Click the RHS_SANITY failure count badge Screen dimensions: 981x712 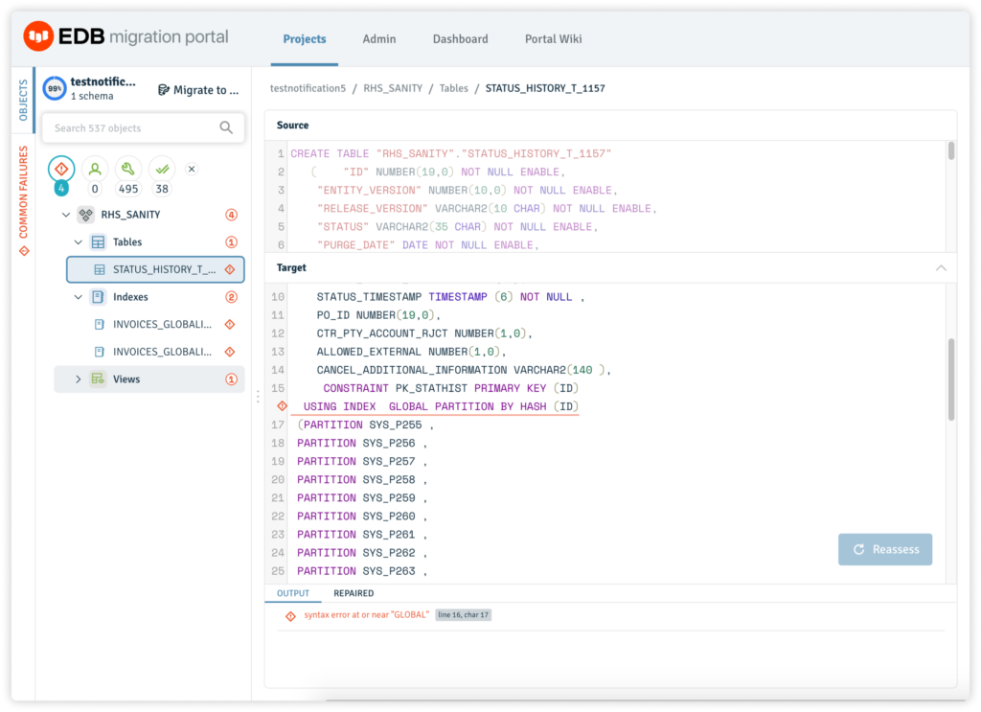(232, 215)
